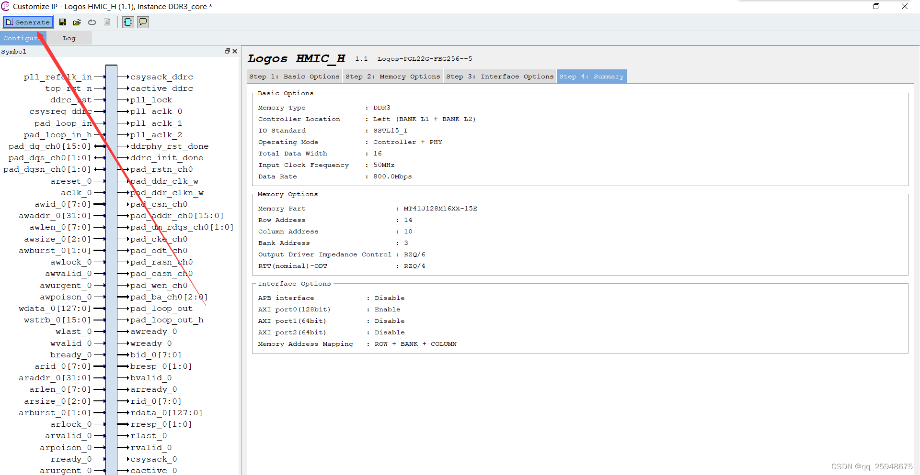Save the IP configuration using the floppy icon
This screenshot has height=475, width=920.
pyautogui.click(x=62, y=22)
